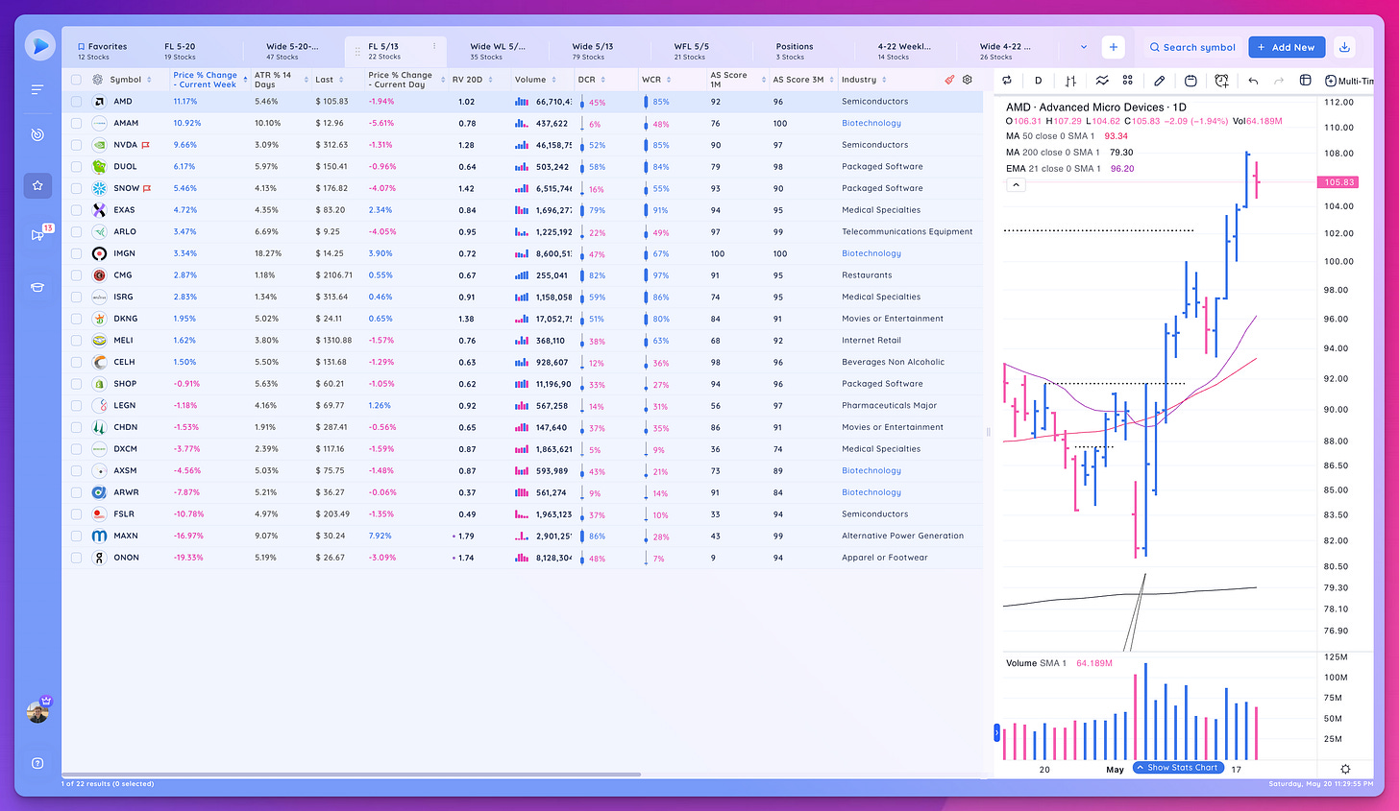Sort by the Last price column
Viewport: 1399px width, 811px height.
[x=330, y=80]
